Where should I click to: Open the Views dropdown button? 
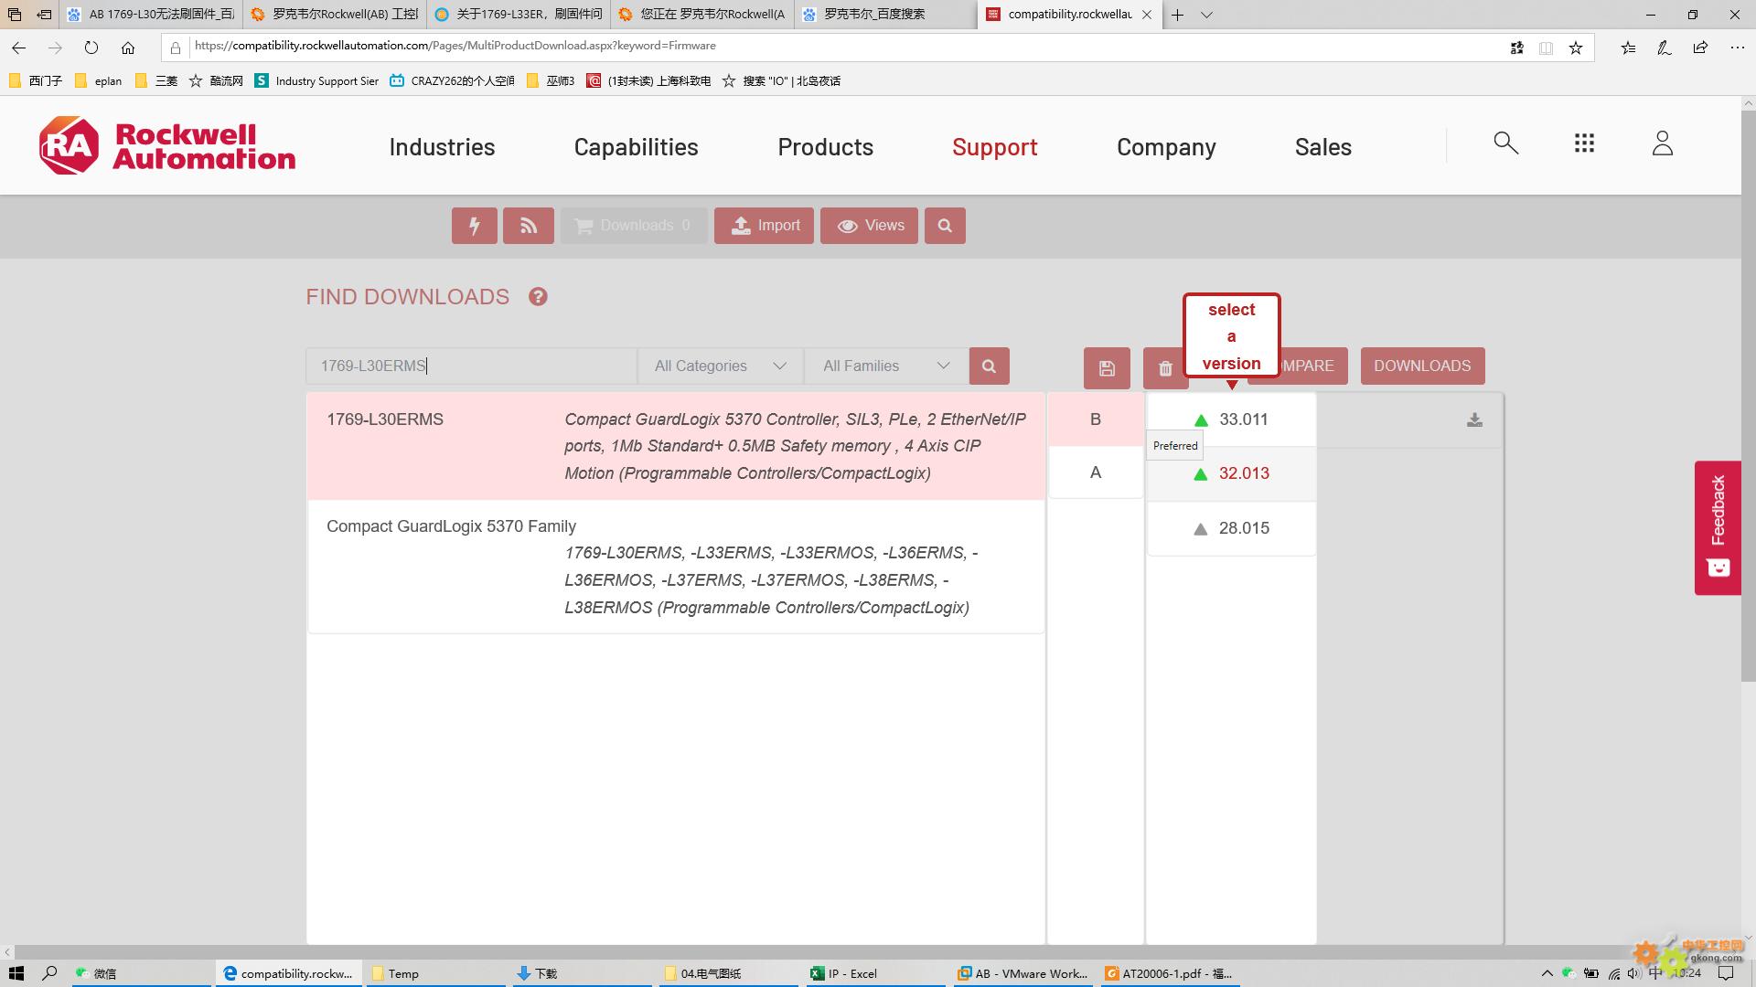click(x=869, y=226)
